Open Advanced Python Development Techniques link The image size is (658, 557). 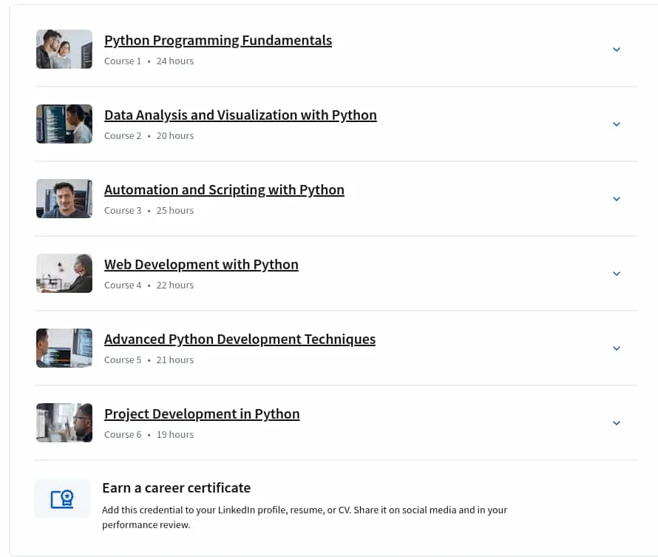pos(240,340)
